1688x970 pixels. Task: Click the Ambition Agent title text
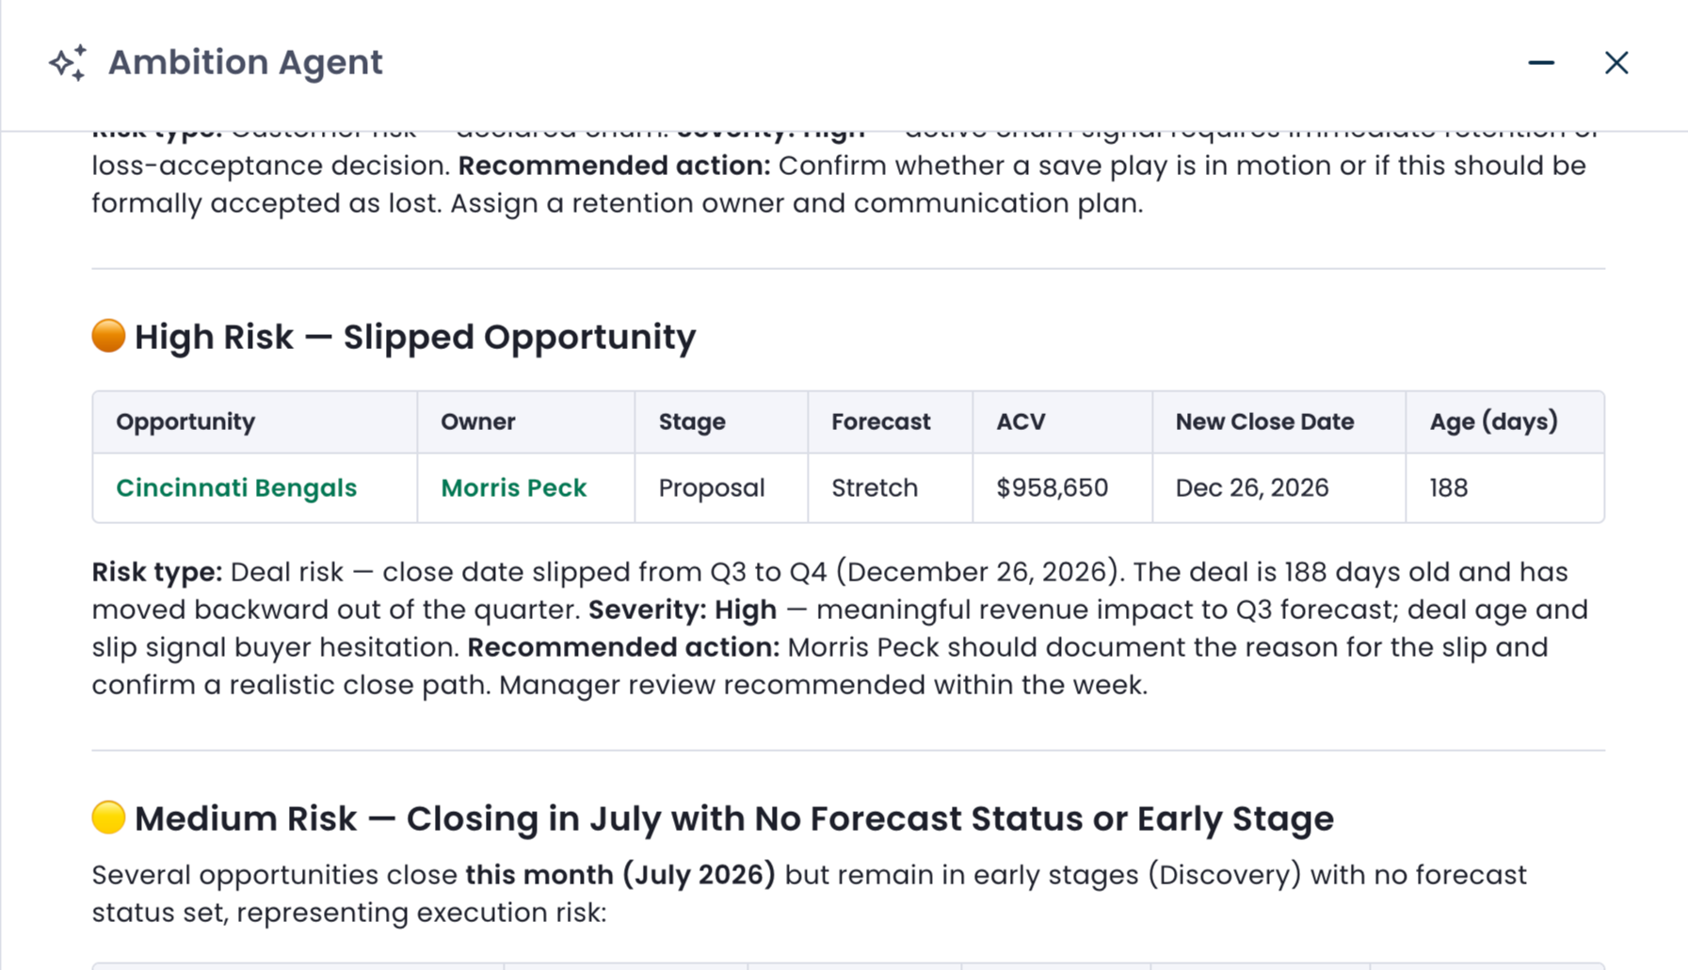tap(245, 63)
